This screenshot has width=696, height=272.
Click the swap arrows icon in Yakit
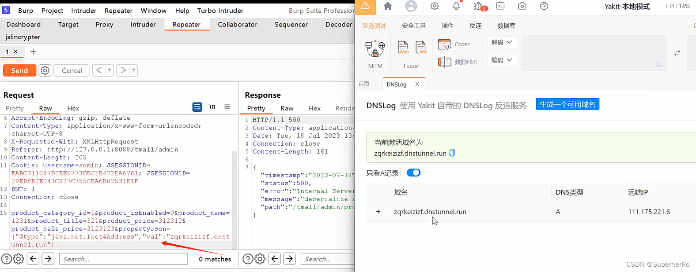(677, 53)
